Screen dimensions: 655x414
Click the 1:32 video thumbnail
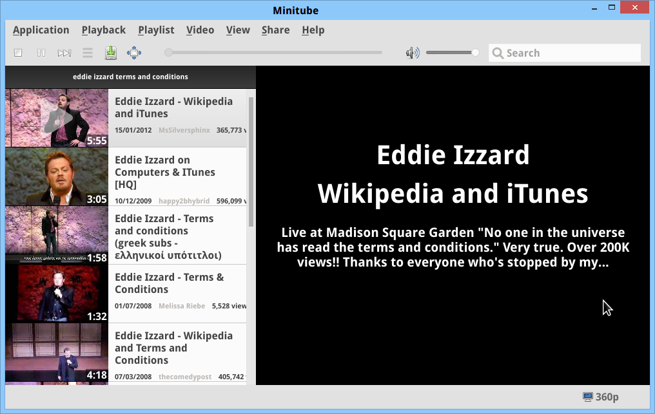click(x=57, y=294)
